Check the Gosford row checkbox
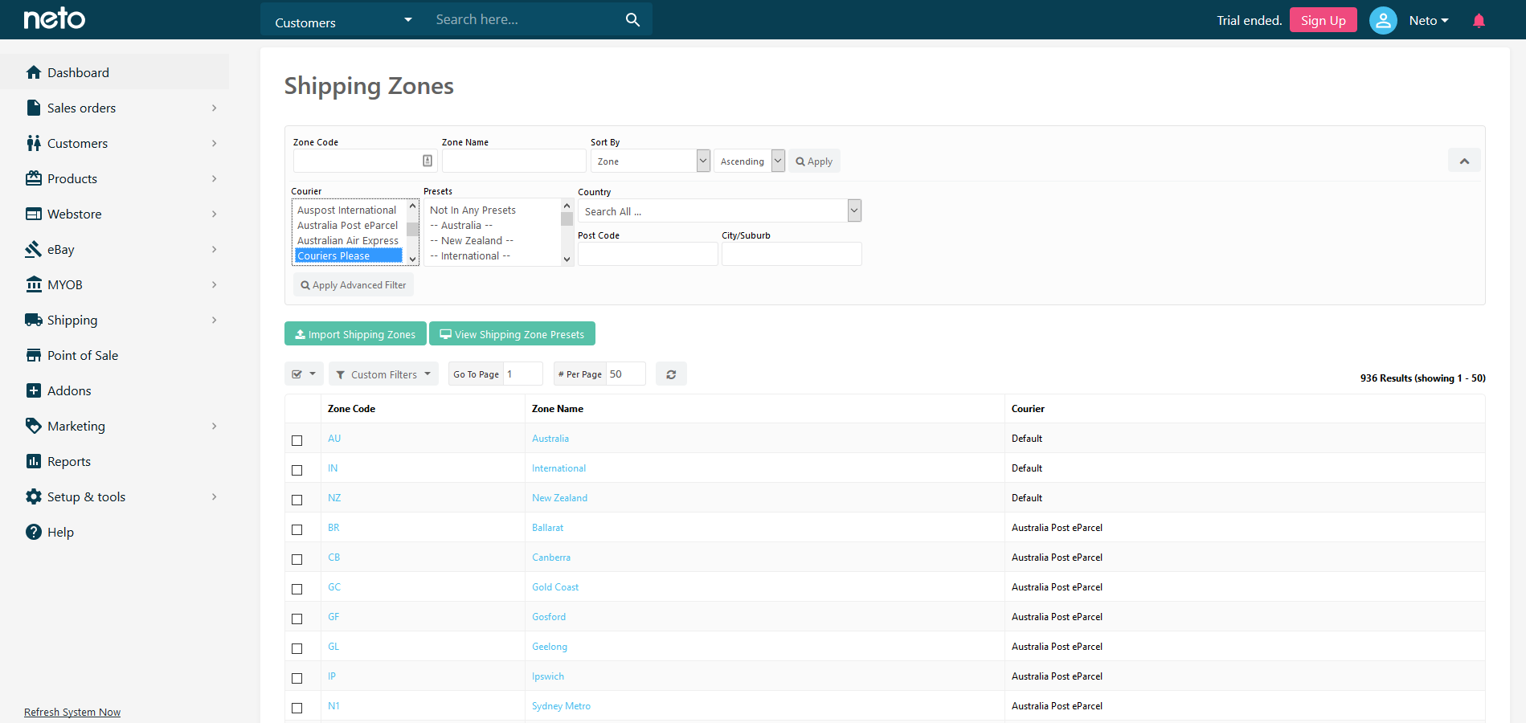The width and height of the screenshot is (1526, 723). click(297, 619)
